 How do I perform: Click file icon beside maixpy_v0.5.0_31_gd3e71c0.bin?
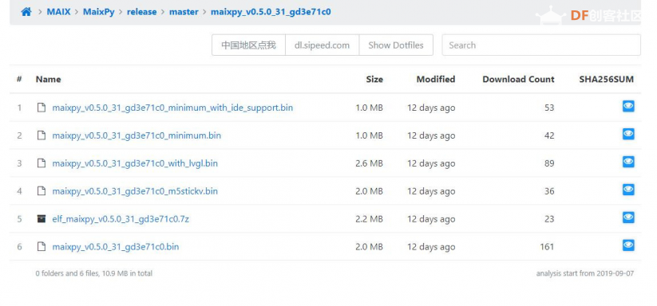point(41,247)
